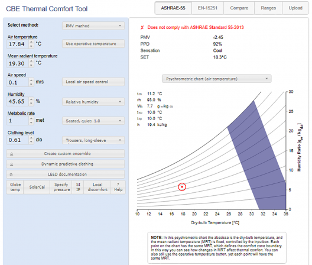Switch to the Ranges tab

pyautogui.click(x=268, y=8)
